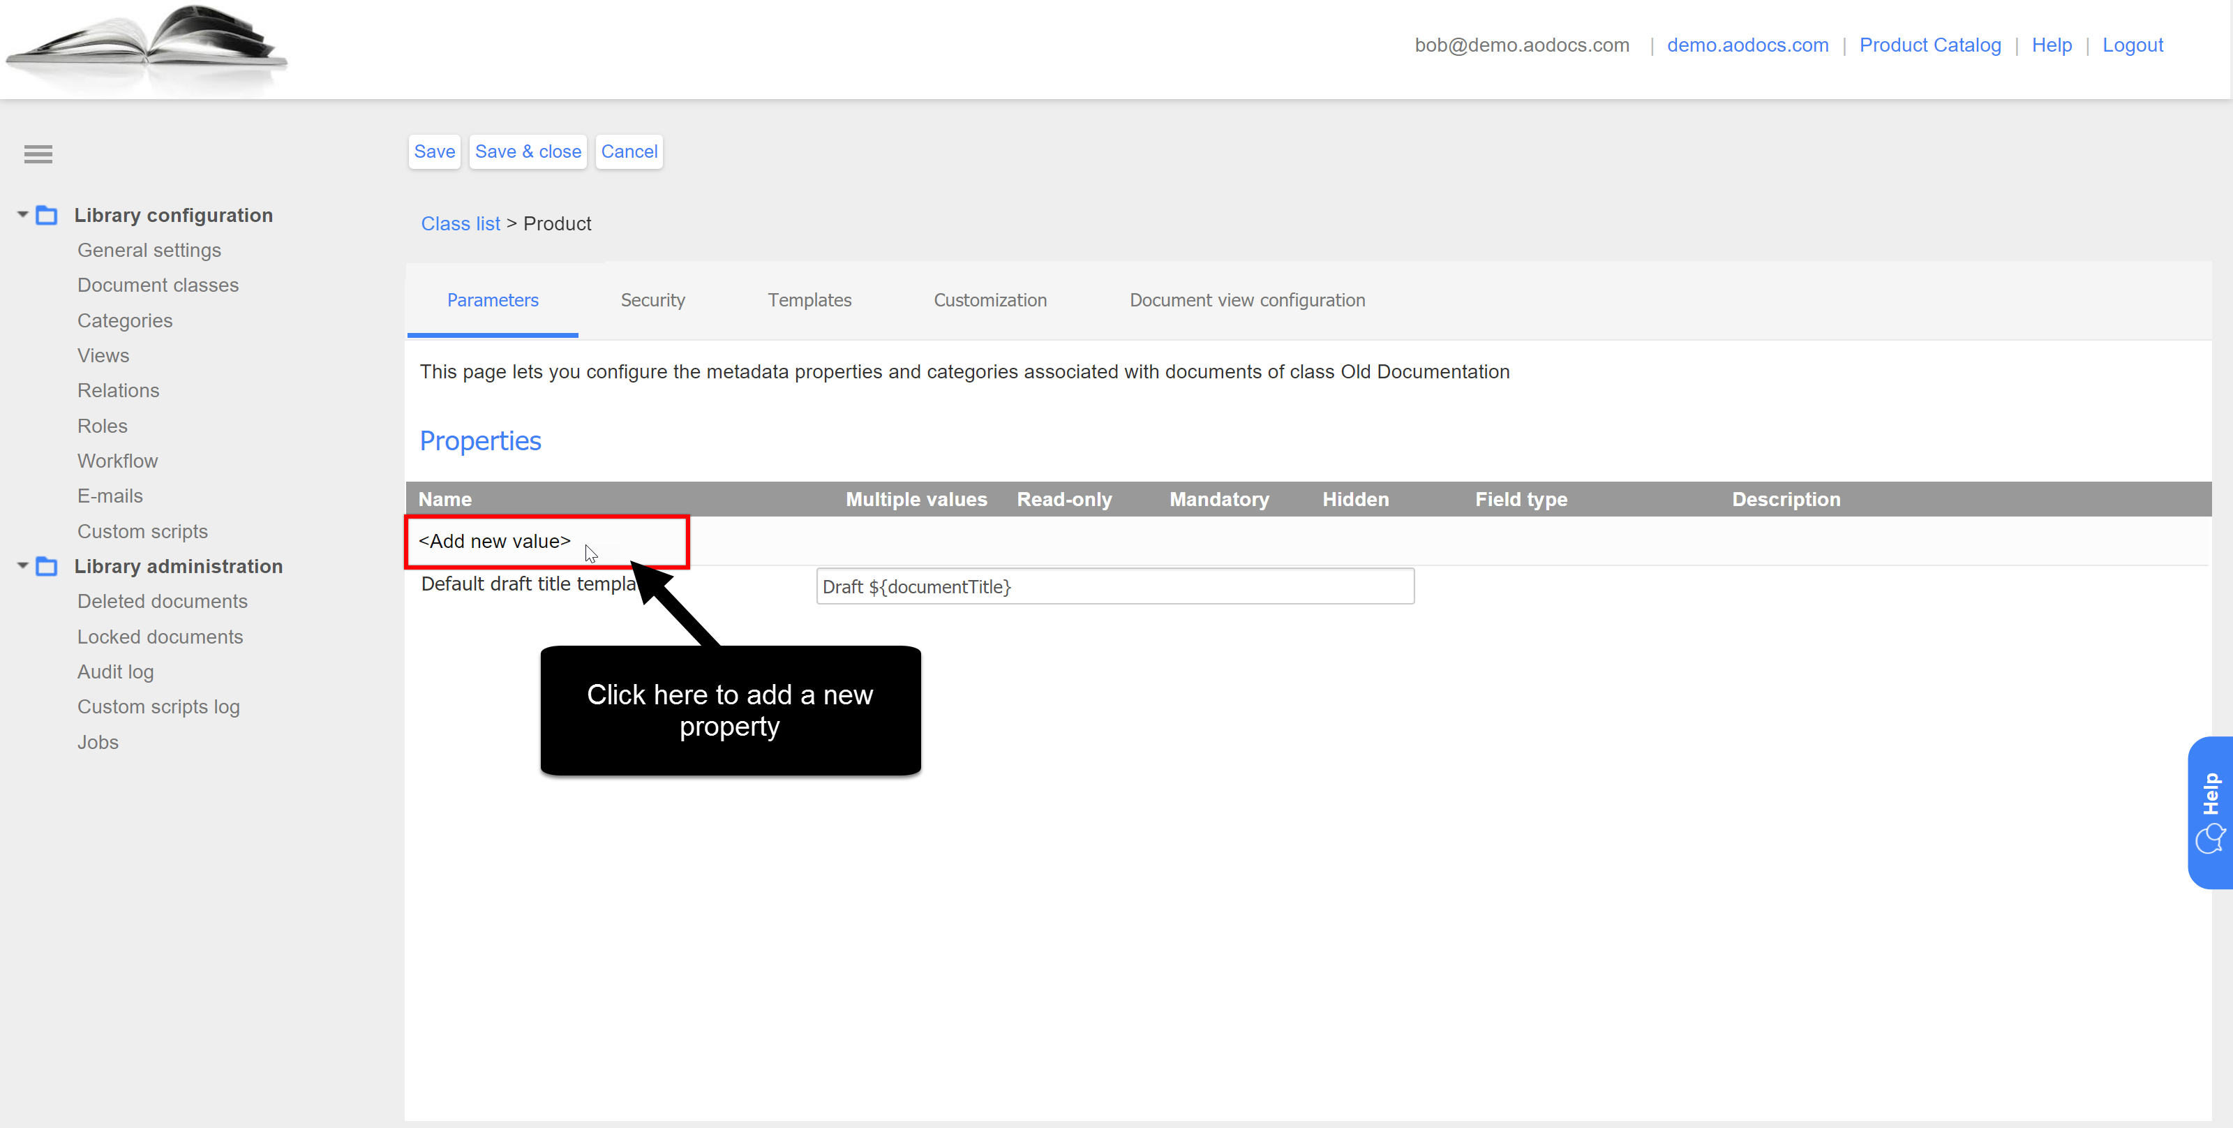Open the Product Catalog link
The image size is (2233, 1128).
click(1929, 45)
